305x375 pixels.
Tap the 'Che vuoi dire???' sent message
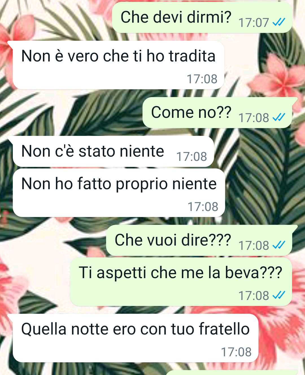(x=199, y=240)
